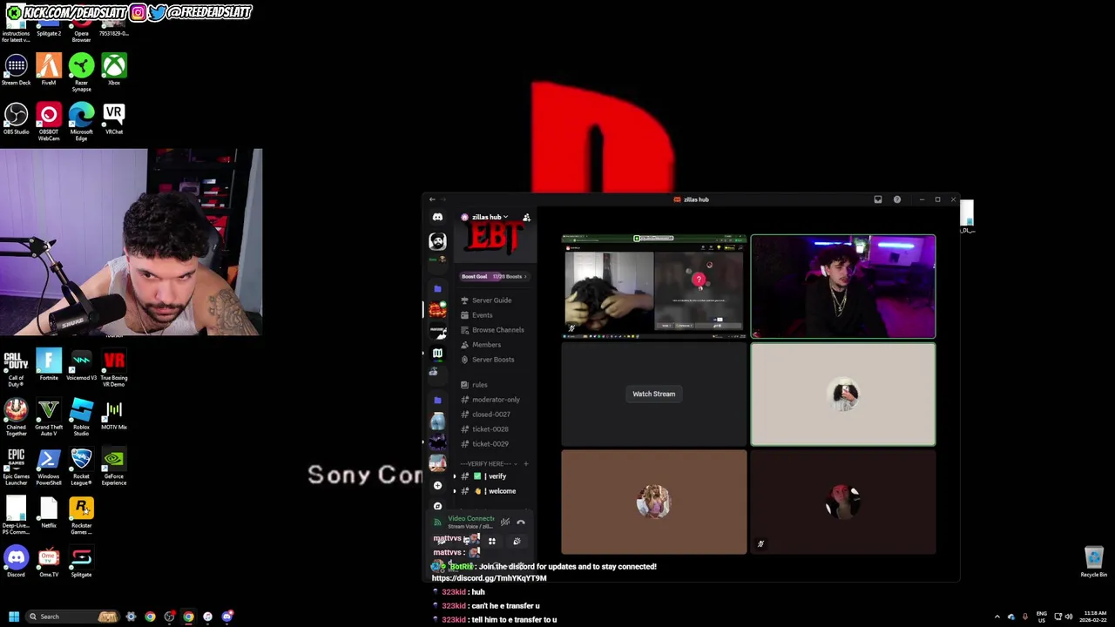Select the purple-lit webcam video tile
Screen dimensions: 1115x627
coord(843,286)
